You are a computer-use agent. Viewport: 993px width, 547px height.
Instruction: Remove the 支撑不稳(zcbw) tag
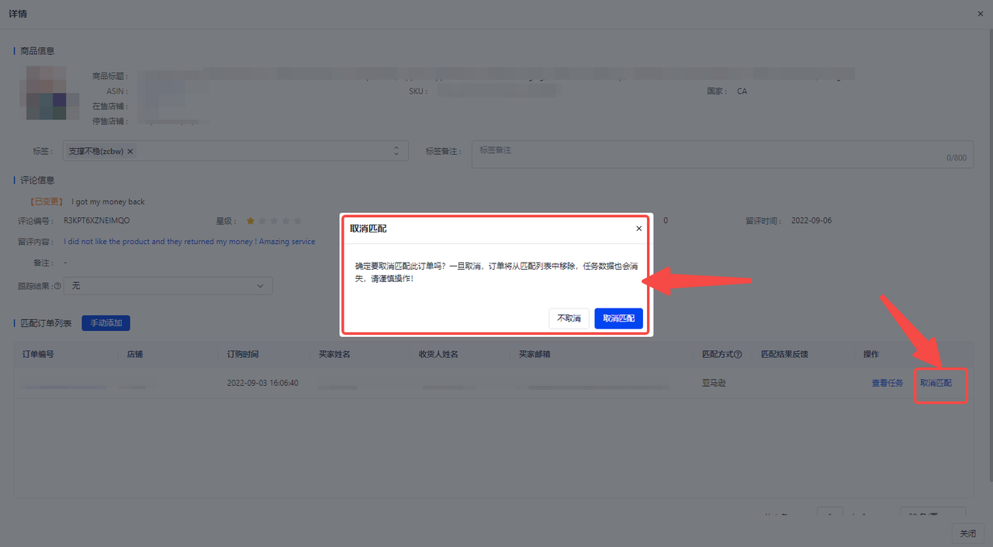coord(130,151)
